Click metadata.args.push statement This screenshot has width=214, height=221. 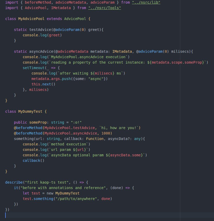pos(70,79)
